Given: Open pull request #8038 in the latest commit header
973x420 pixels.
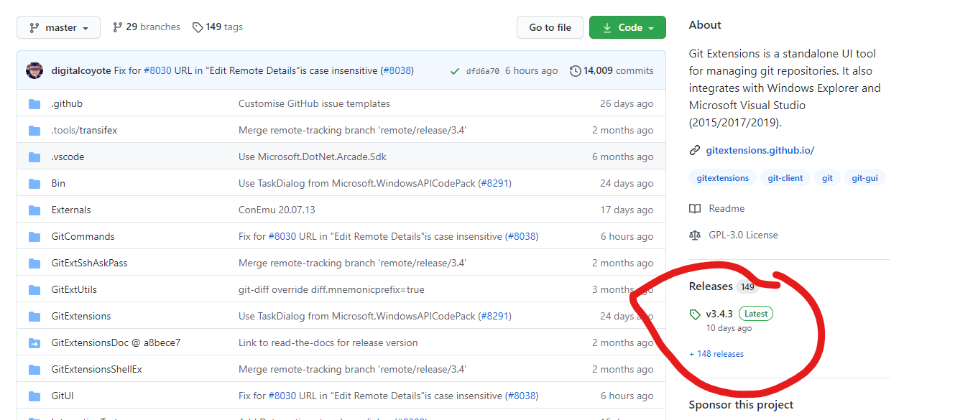Looking at the screenshot, I should pyautogui.click(x=396, y=70).
